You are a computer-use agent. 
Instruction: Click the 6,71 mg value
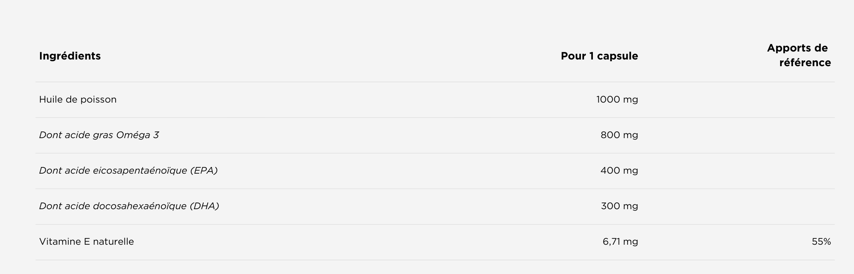click(x=620, y=242)
